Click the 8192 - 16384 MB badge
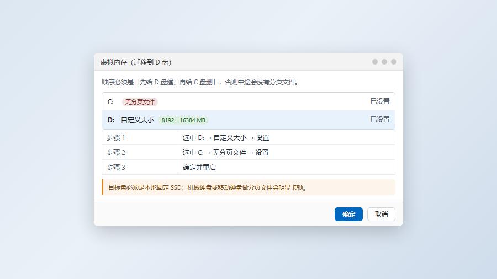This screenshot has width=497, height=279. 183,120
